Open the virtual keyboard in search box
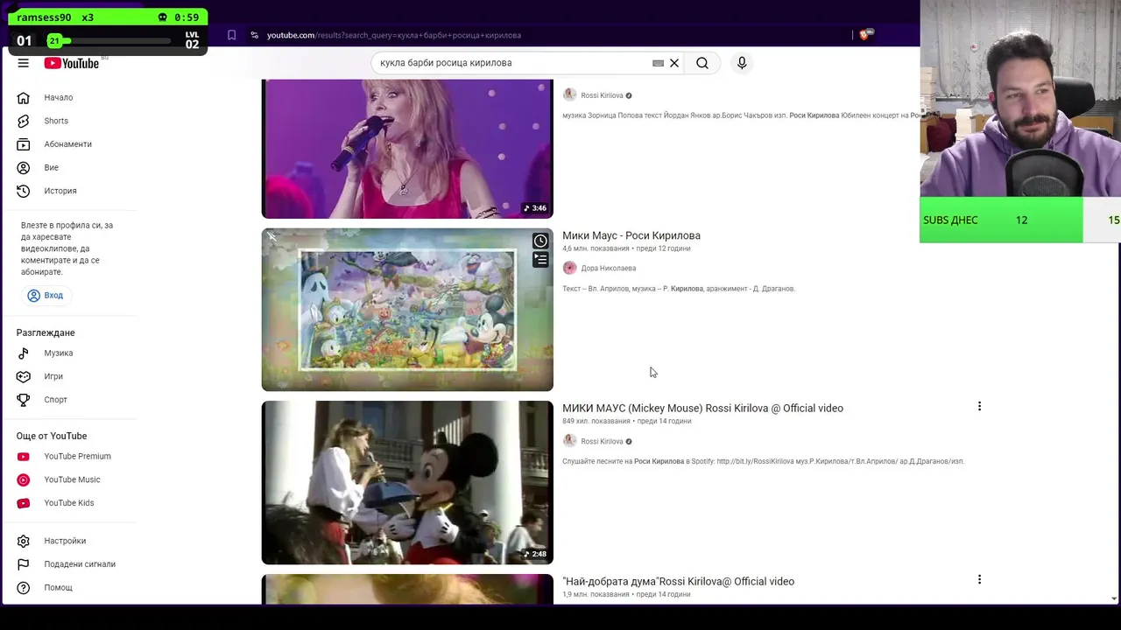The image size is (1121, 630). click(x=658, y=63)
